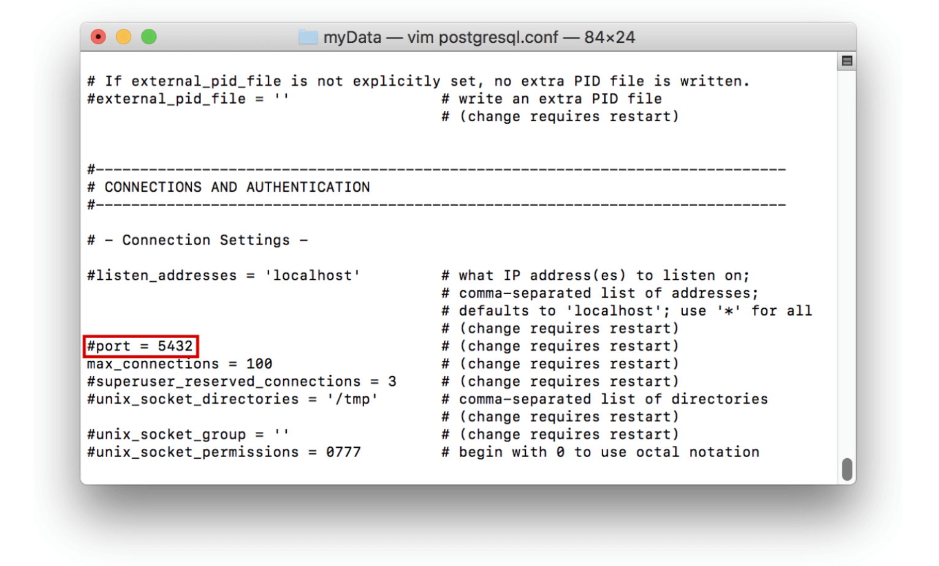Click the #listen_addresses = 'localhost' line

222,275
